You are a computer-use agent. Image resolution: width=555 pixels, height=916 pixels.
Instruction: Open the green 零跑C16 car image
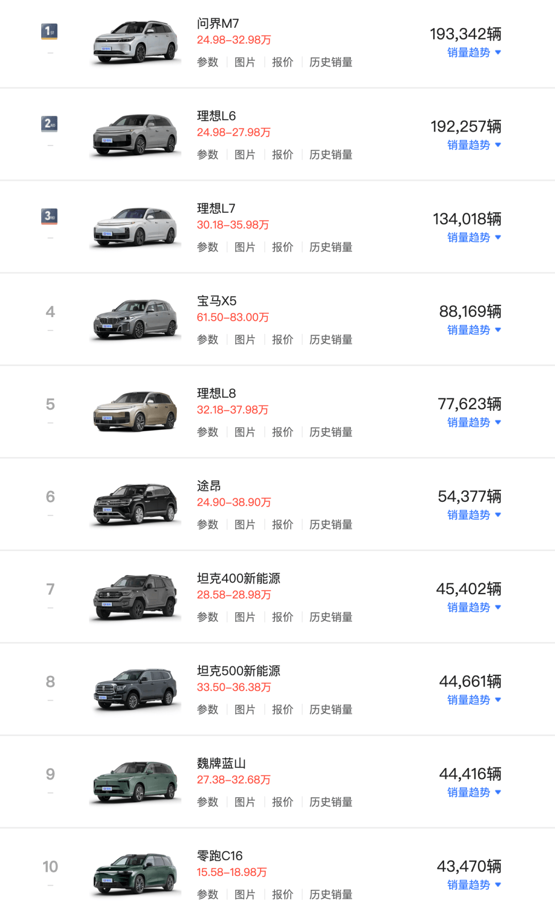(x=136, y=875)
